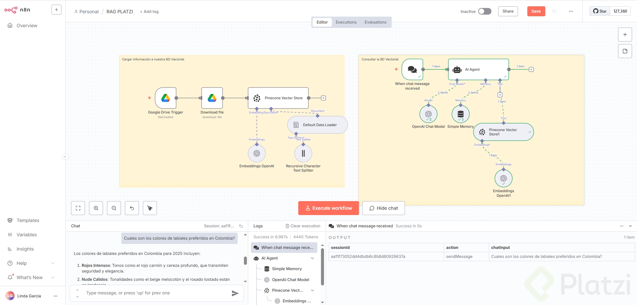This screenshot has width=637, height=305.
Task: Open the workflow history icon
Action: coord(554,11)
